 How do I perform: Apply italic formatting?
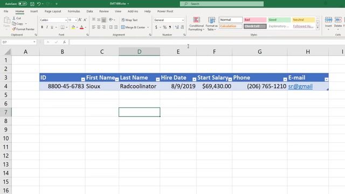tap(47, 27)
